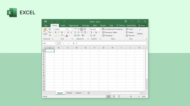The image size is (190, 106).
Task: Toggle Italic formatting
Action: point(59,32)
